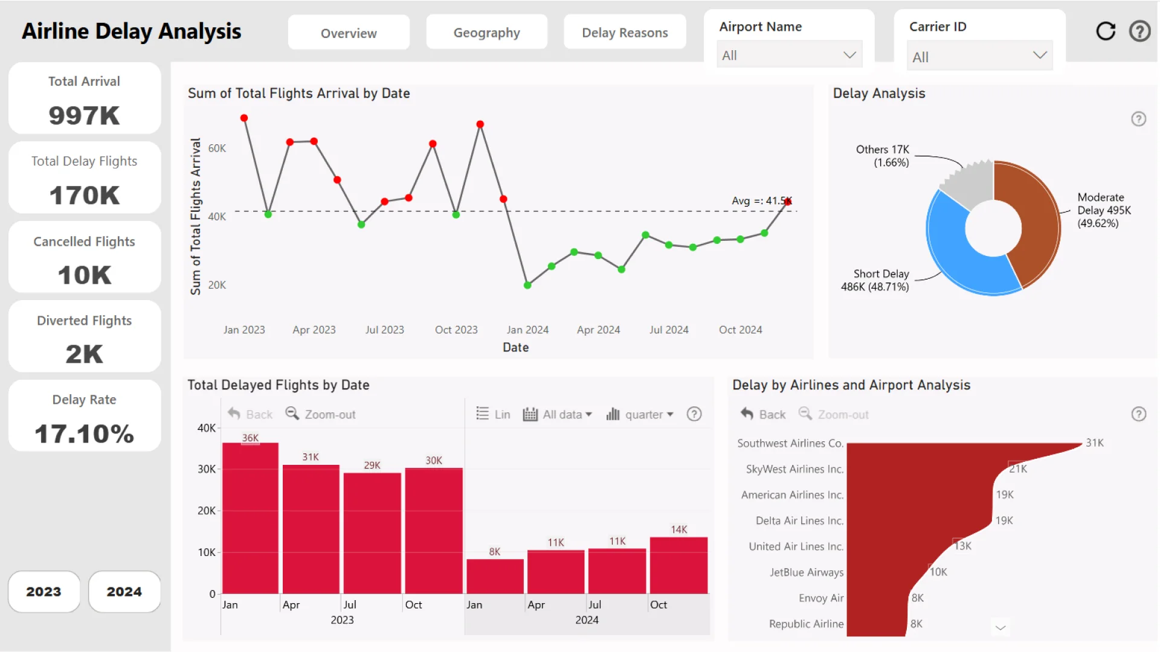The width and height of the screenshot is (1160, 652).
Task: Click the 8K bar for Jan 2024
Action: [495, 576]
